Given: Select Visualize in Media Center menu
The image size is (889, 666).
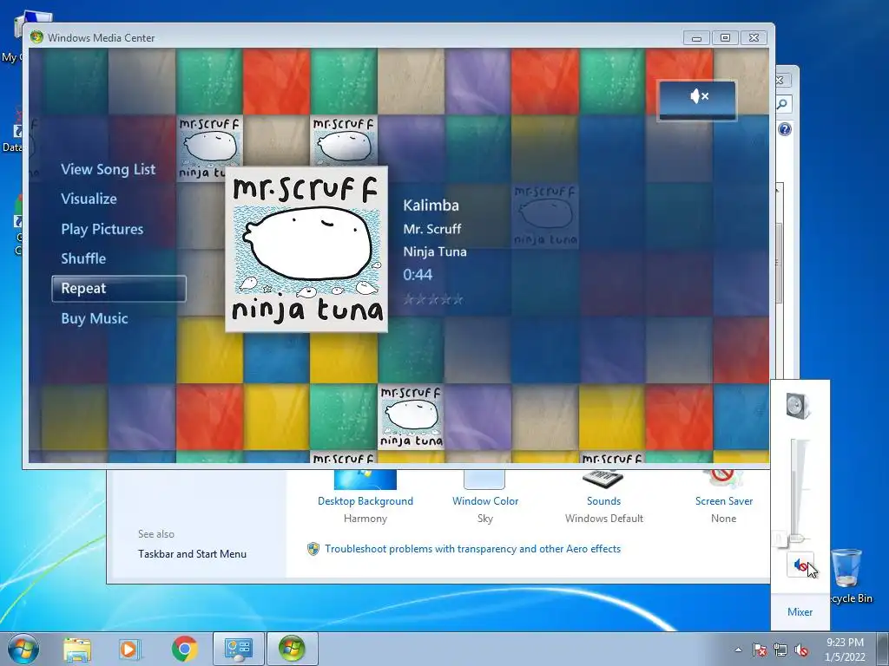Looking at the screenshot, I should point(89,199).
